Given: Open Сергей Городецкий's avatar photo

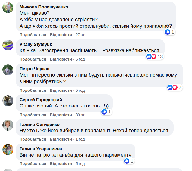Looking at the screenshot, I should [8, 100].
